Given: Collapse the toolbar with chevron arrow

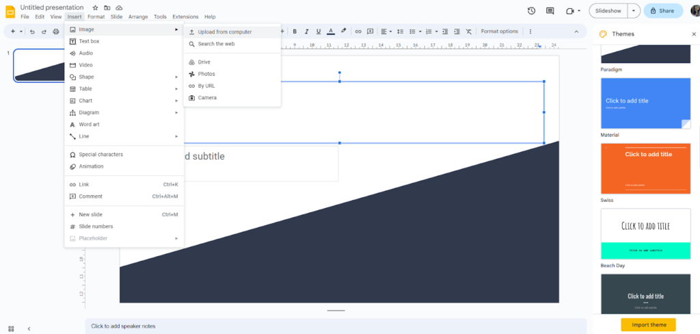Looking at the screenshot, I should point(576,31).
